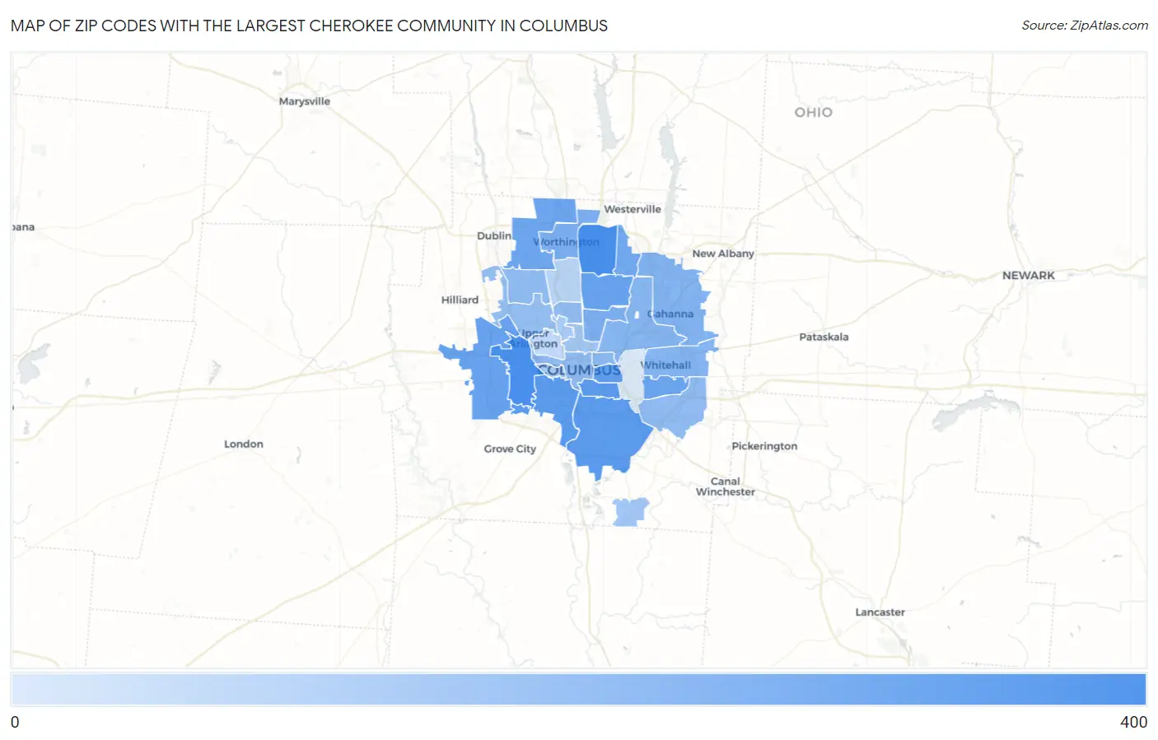This screenshot has width=1158, height=740.
Task: Click the darkest blue zip area under Westerville
Action: 597,249
